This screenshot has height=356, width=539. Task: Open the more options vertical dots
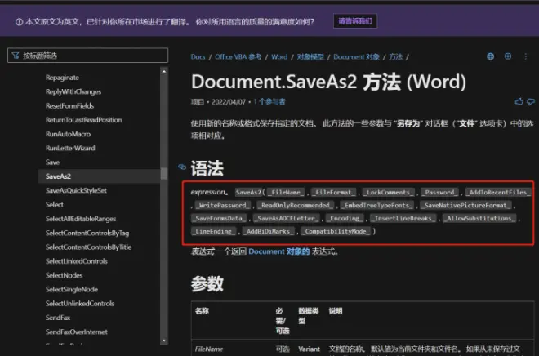pyautogui.click(x=526, y=56)
